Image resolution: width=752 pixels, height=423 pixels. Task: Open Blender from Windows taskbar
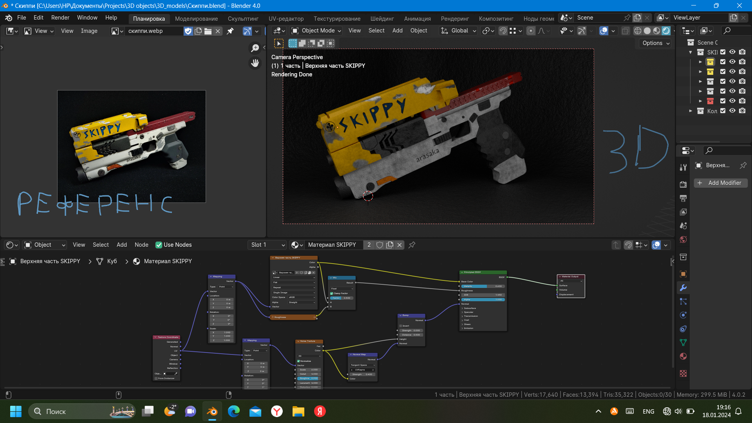(x=212, y=411)
